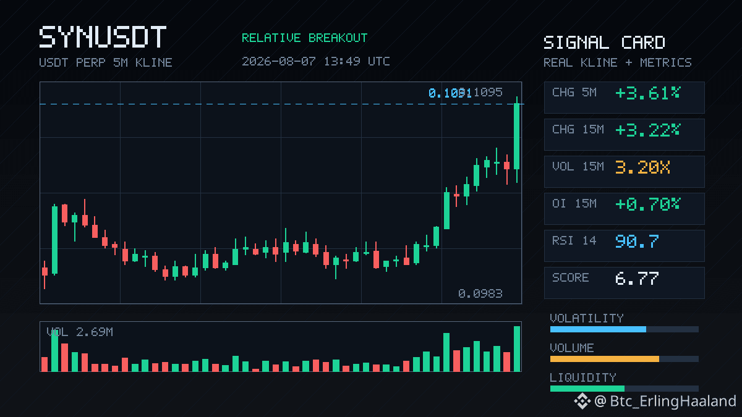Click the VOLATILITY blue progress bar
Image resolution: width=742 pixels, height=417 pixels.
coord(624,329)
